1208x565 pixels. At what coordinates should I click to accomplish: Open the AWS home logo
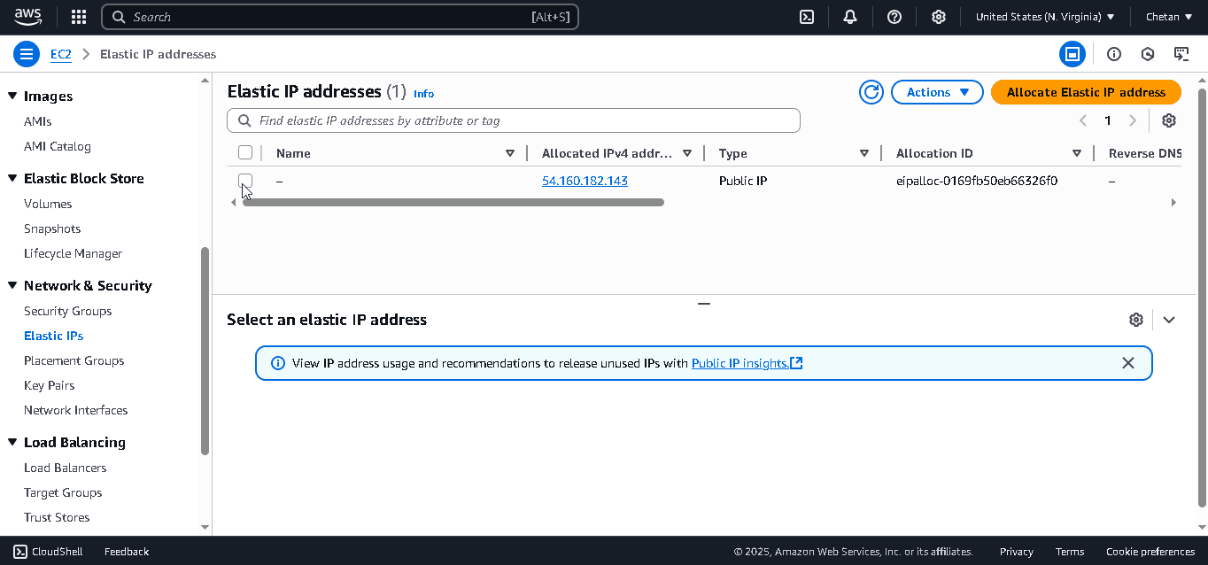click(28, 16)
